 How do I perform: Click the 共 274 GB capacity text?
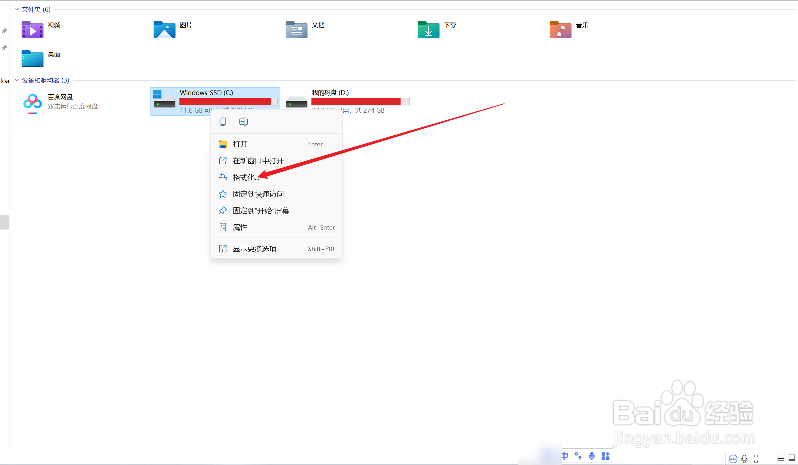(370, 110)
